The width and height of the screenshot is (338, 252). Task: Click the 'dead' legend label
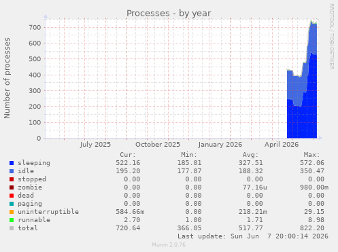[26, 196]
